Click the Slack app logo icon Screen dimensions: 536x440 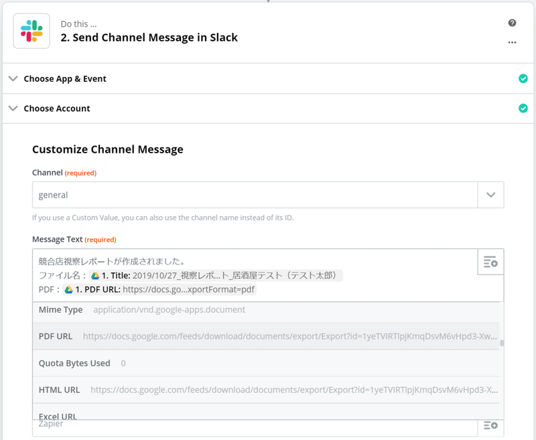[31, 31]
